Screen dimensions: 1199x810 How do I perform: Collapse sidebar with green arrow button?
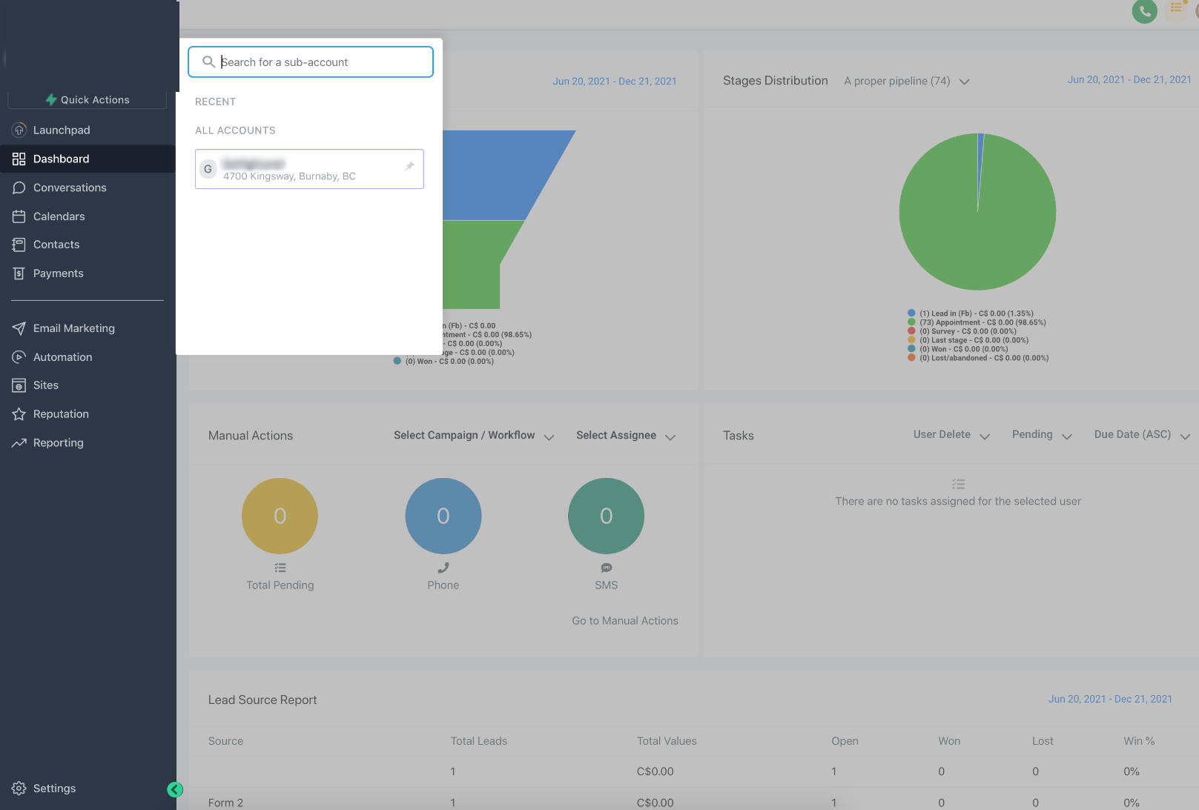tap(175, 789)
